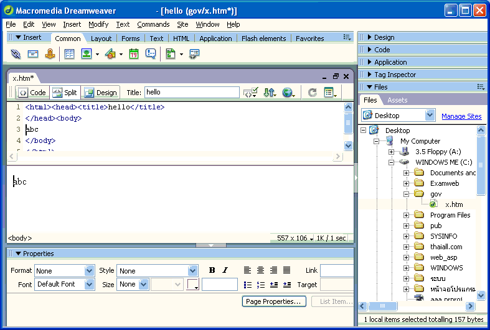Screen dimensions: 490x330
Task: Click the Hyperlink insert icon
Action: (x=16, y=54)
